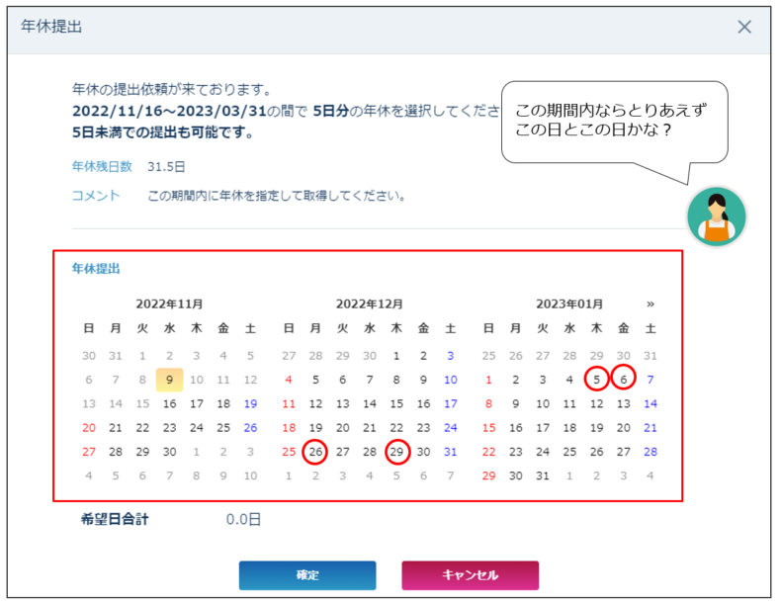The image size is (780, 605).
Task: Select January 25, 2023
Action: (569, 452)
